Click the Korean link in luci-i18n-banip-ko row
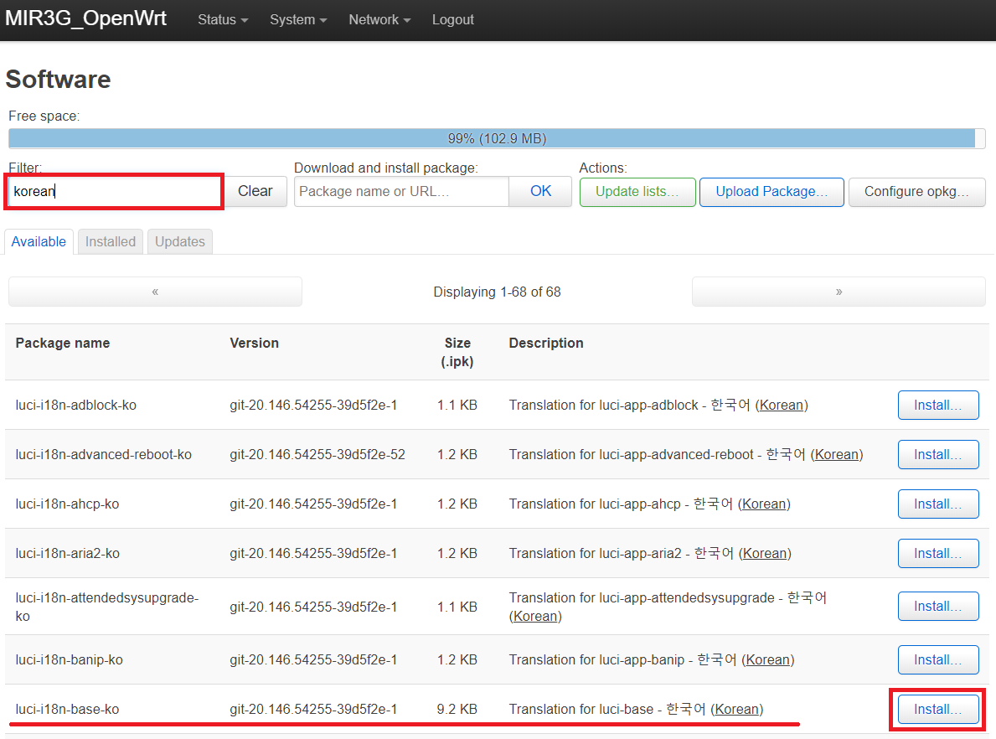The image size is (996, 739). click(x=767, y=659)
